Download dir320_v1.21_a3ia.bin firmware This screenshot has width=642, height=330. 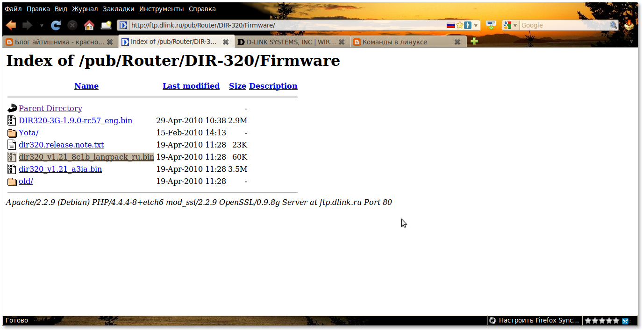point(60,169)
